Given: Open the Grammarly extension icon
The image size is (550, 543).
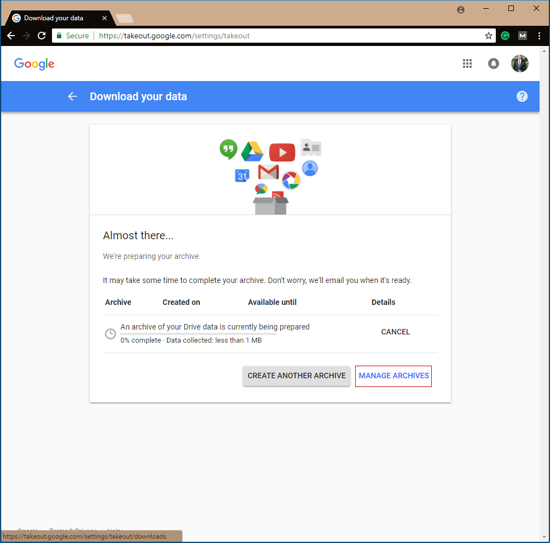Looking at the screenshot, I should pyautogui.click(x=505, y=36).
